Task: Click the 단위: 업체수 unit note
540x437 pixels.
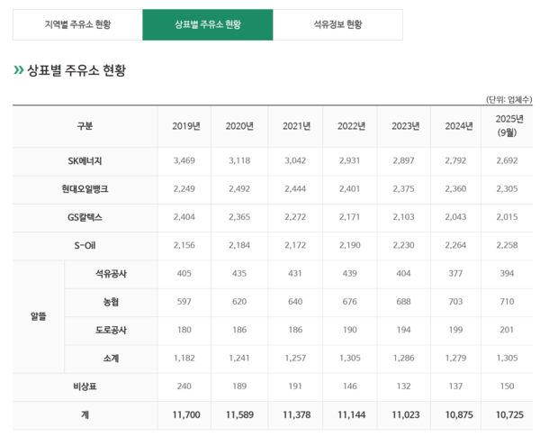Action: click(509, 100)
